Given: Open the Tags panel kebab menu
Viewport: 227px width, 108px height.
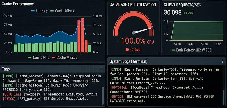Looking at the screenshot, I should coord(102,69).
